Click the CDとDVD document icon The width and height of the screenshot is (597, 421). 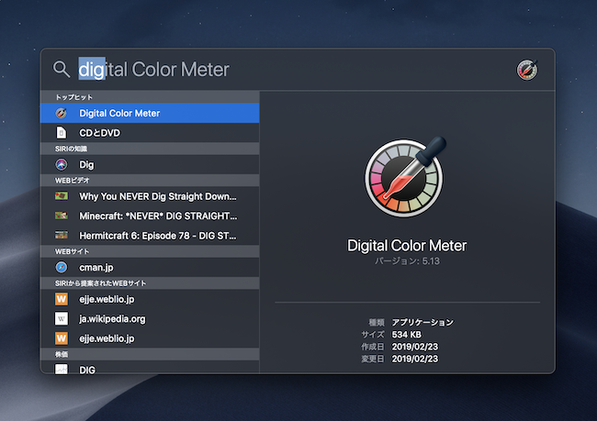(x=62, y=133)
